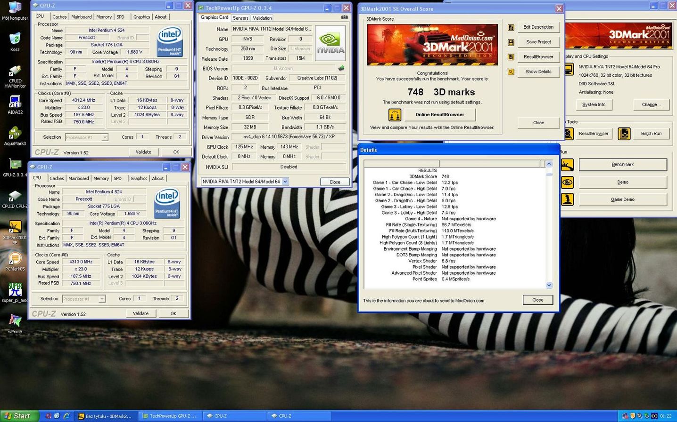
Task: Open the GPU-Z.0.3.4 desktop icon
Action: (15, 167)
